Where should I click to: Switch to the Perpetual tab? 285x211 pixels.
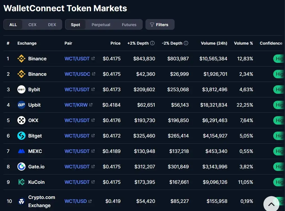pos(101,25)
